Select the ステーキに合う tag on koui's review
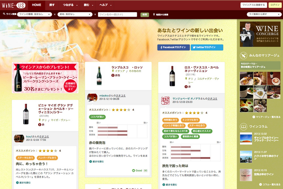 coord(25,158)
